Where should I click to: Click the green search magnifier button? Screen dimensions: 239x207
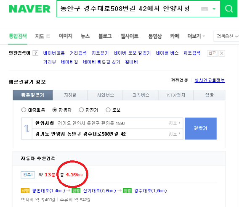(228, 9)
